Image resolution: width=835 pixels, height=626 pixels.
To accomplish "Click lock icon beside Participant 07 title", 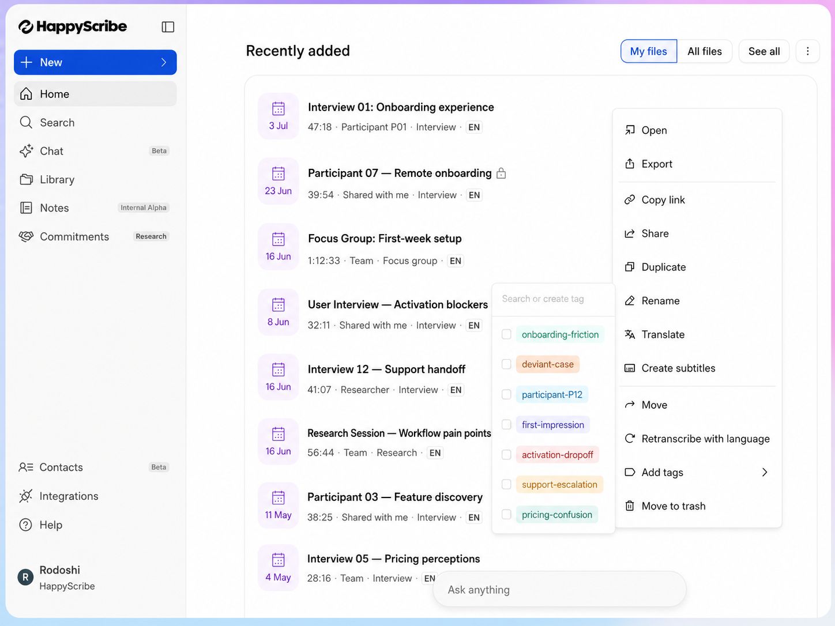I will (501, 173).
